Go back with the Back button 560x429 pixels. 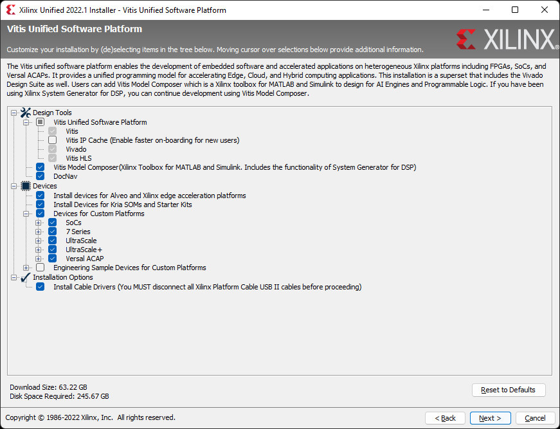tap(445, 418)
